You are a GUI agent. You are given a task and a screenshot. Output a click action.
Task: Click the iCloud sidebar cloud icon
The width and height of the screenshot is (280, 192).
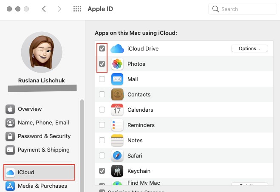click(x=10, y=172)
